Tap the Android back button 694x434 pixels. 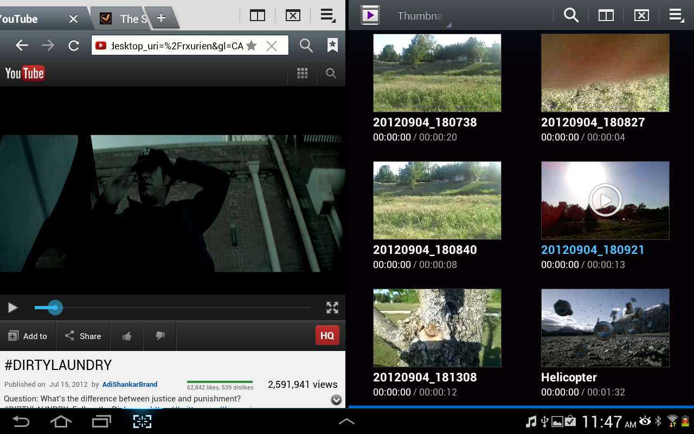click(21, 422)
